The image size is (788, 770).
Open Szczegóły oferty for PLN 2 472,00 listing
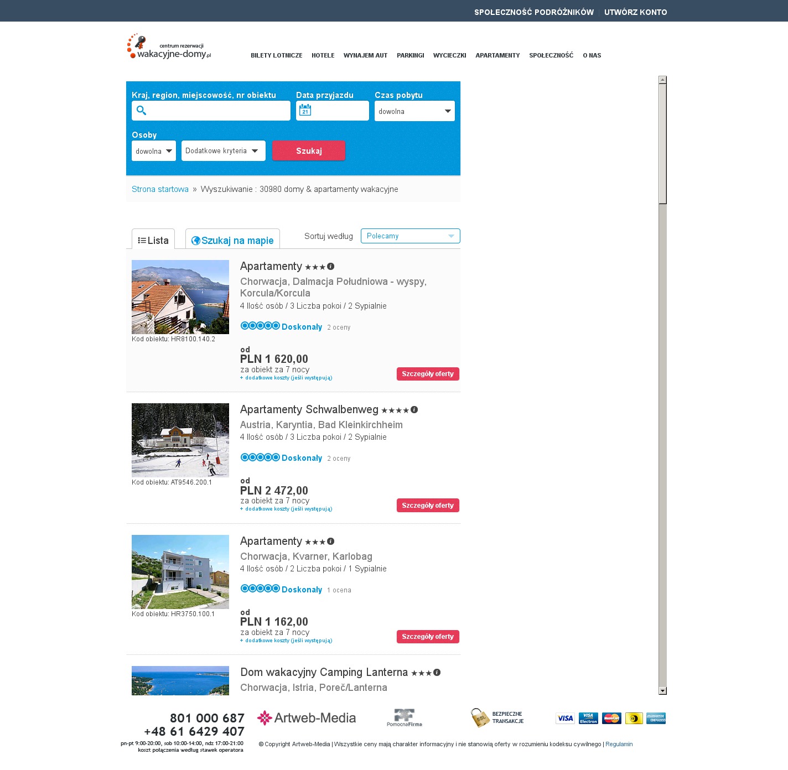(428, 506)
